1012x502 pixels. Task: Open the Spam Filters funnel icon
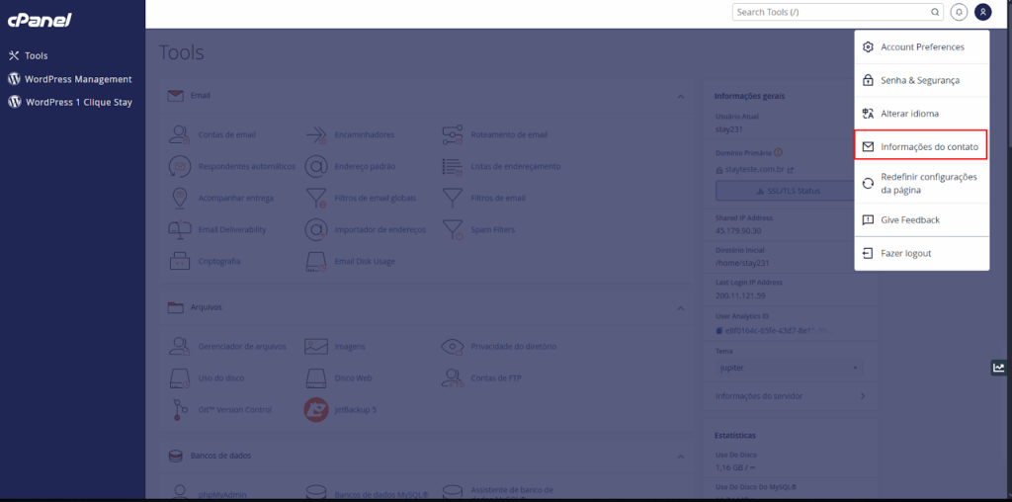point(453,229)
